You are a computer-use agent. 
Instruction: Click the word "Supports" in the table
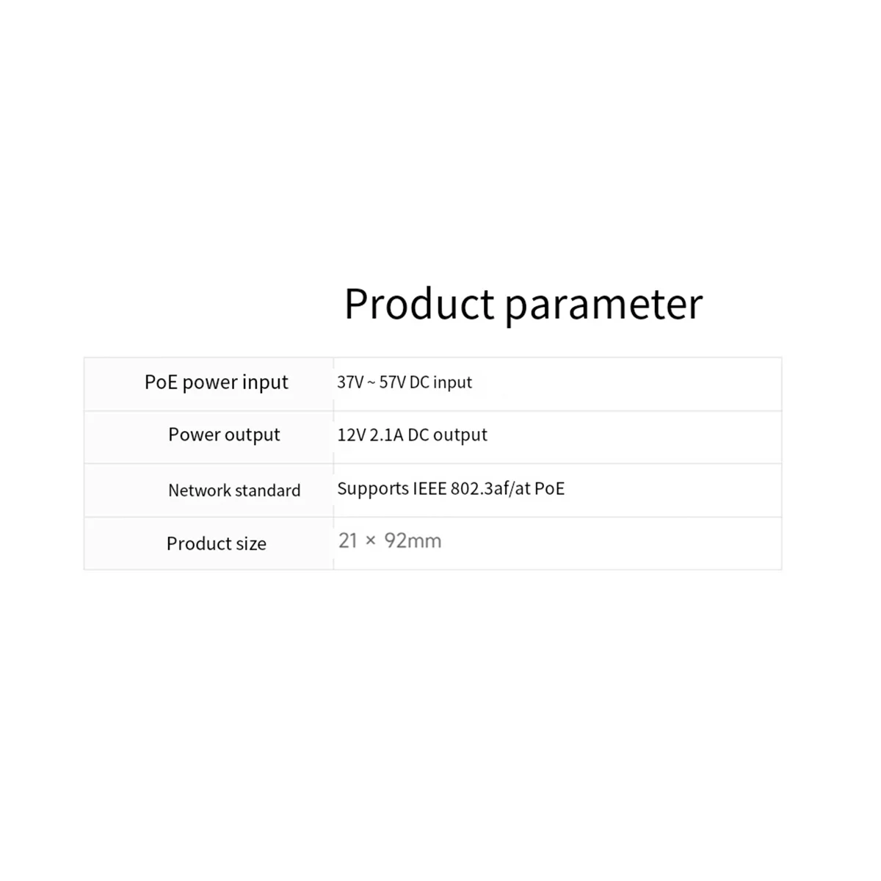point(373,489)
